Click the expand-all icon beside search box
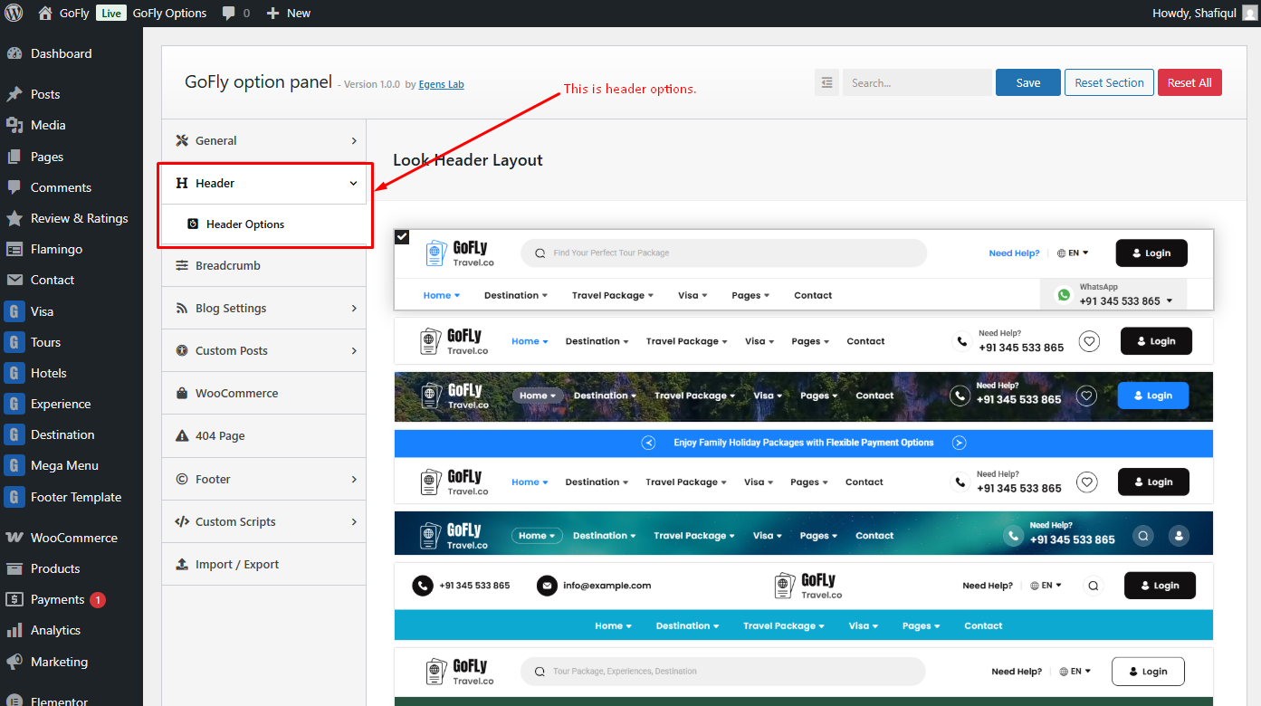1261x706 pixels. 826,82
